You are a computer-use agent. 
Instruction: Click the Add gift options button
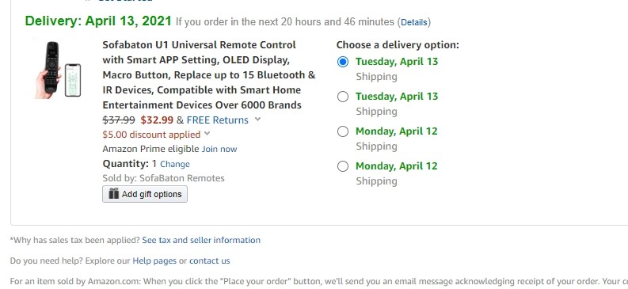coord(145,194)
